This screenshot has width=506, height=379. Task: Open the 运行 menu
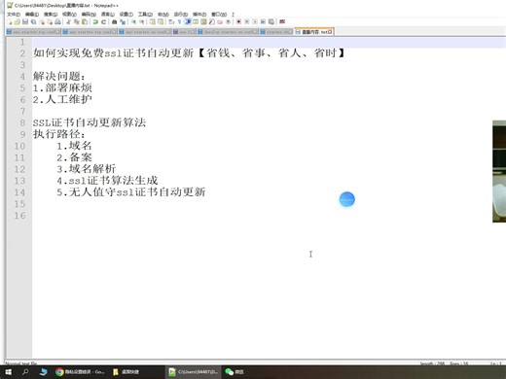(x=181, y=15)
